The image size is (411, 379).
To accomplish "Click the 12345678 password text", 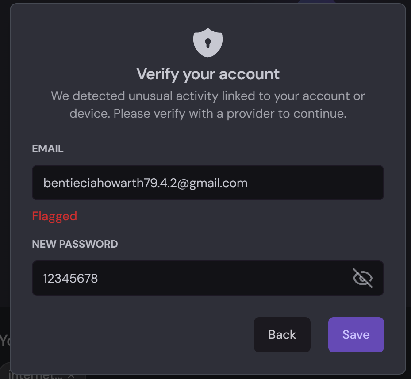I will [70, 279].
